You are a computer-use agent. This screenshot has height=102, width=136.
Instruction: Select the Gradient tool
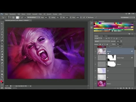pyautogui.click(x=2, y=54)
